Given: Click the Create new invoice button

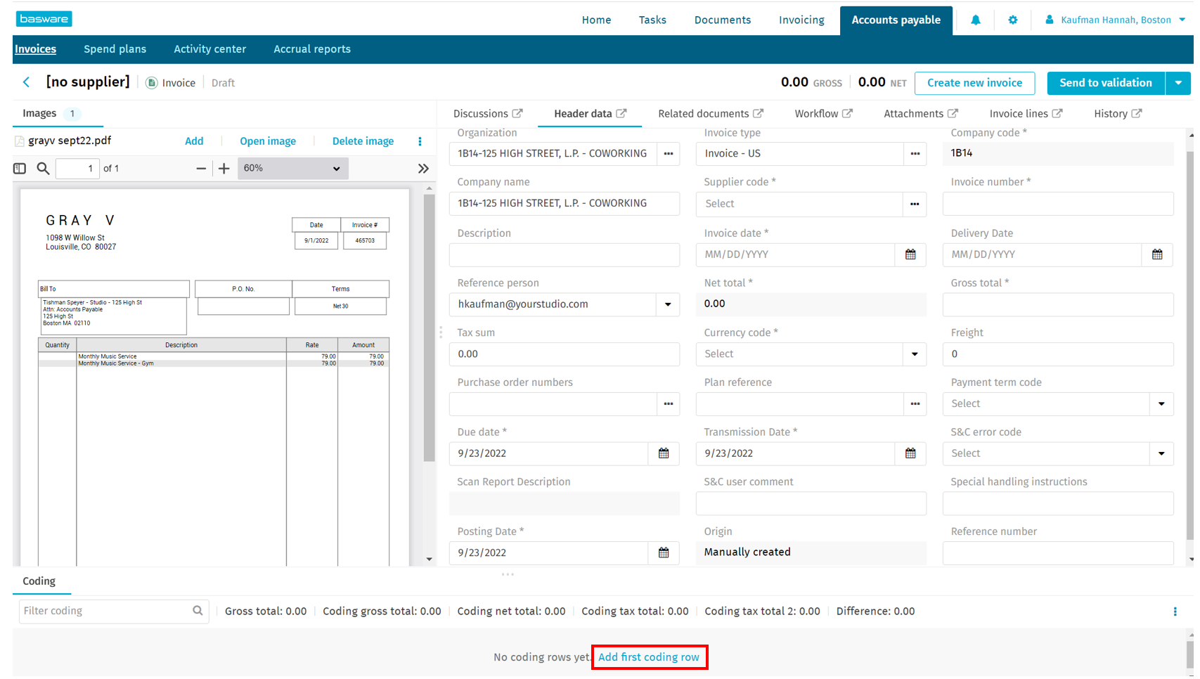Looking at the screenshot, I should (x=974, y=83).
